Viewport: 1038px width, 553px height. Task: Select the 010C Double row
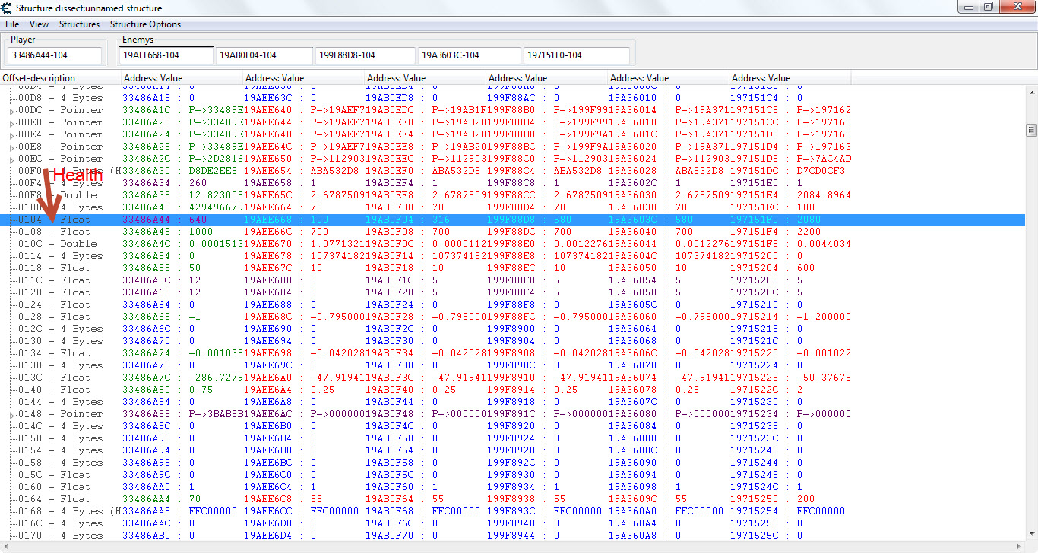68,244
